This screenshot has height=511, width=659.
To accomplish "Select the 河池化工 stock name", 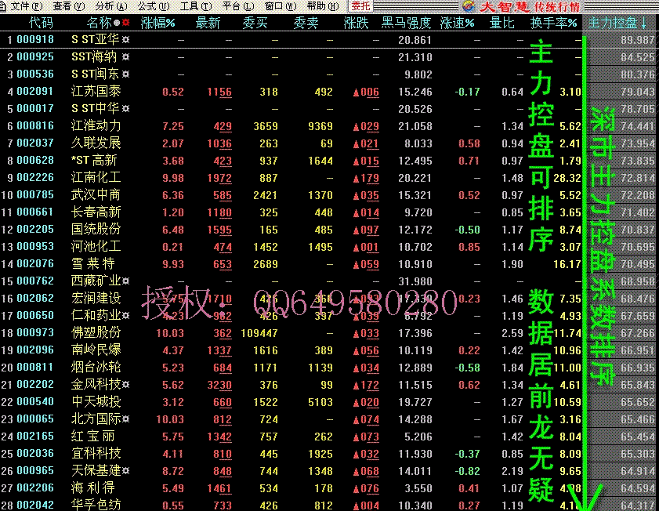I will [96, 246].
